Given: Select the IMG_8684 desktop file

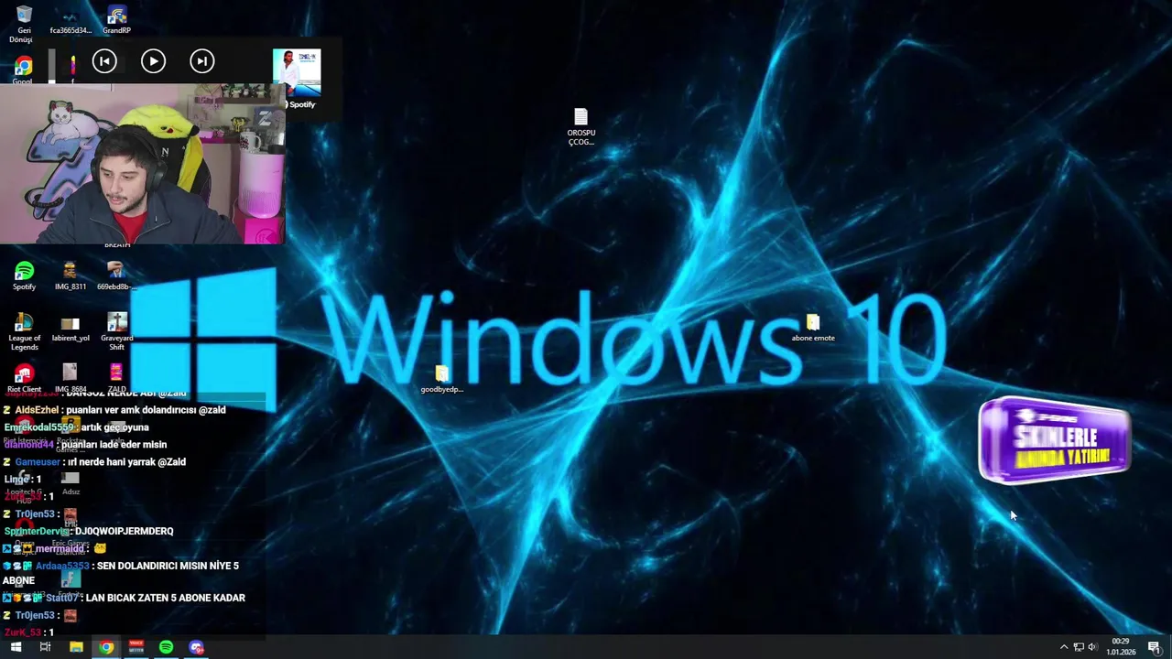Looking at the screenshot, I should [71, 378].
